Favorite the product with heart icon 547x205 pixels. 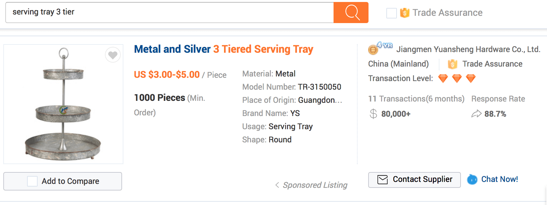click(x=113, y=55)
